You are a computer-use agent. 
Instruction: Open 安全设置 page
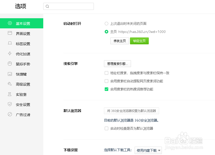(x=22, y=105)
